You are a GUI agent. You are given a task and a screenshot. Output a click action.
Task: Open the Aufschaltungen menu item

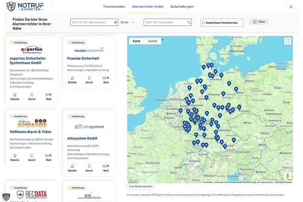click(x=181, y=7)
